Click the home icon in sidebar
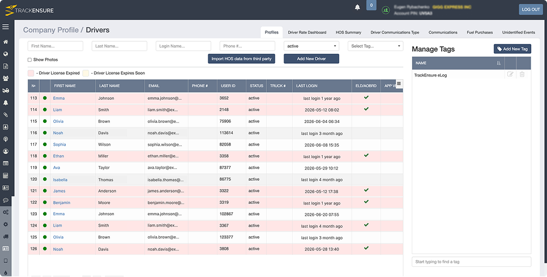The width and height of the screenshot is (547, 277). point(6,42)
